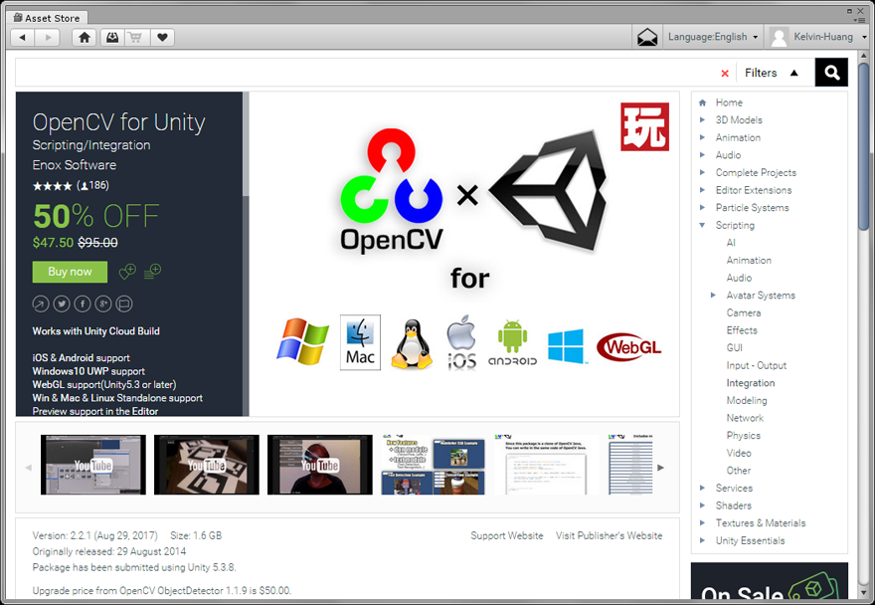Open the Language:English dropdown

click(713, 37)
